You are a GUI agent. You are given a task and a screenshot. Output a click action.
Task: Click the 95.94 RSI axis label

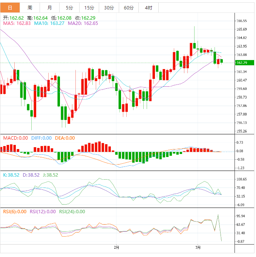(241, 216)
